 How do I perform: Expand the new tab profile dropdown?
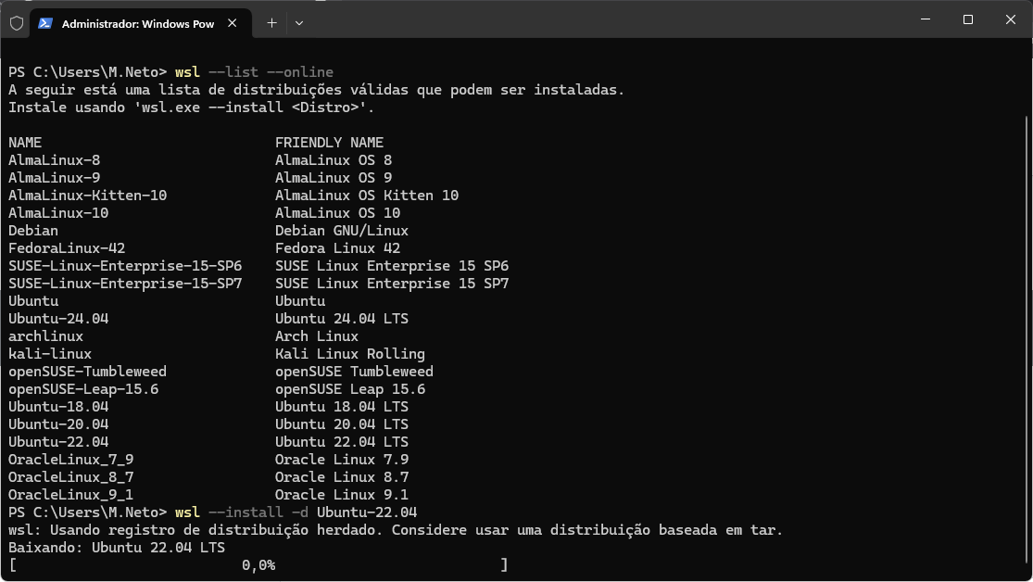point(299,23)
